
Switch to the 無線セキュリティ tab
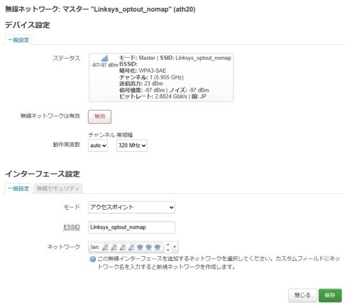point(58,188)
